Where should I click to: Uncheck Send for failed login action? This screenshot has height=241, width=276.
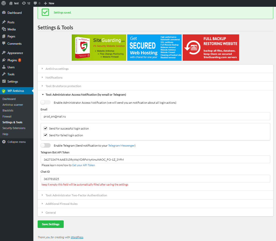point(45,135)
